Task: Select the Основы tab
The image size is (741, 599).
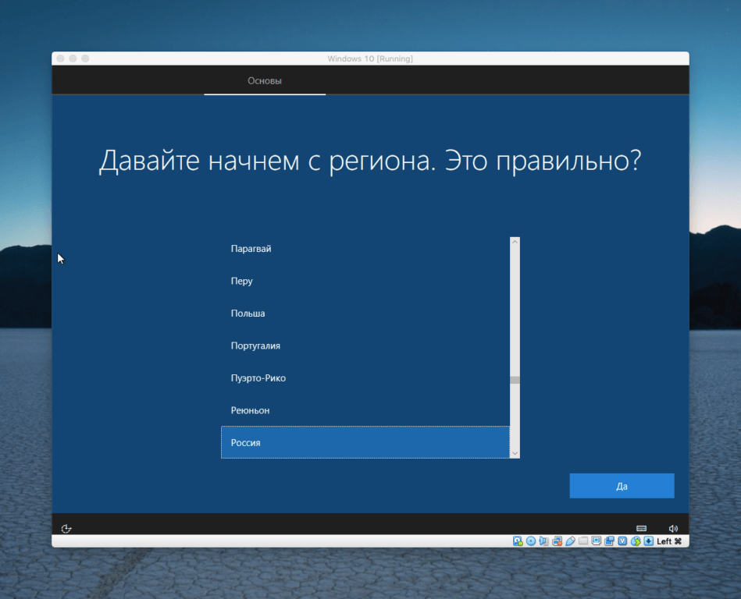Action: [265, 80]
